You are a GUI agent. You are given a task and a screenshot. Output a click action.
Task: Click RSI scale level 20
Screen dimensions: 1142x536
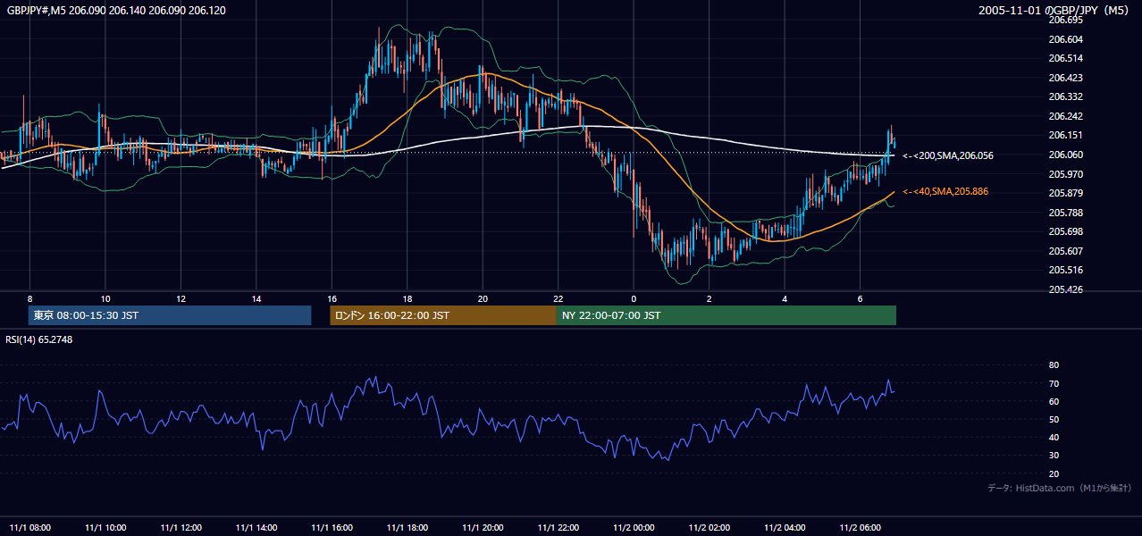1054,474
